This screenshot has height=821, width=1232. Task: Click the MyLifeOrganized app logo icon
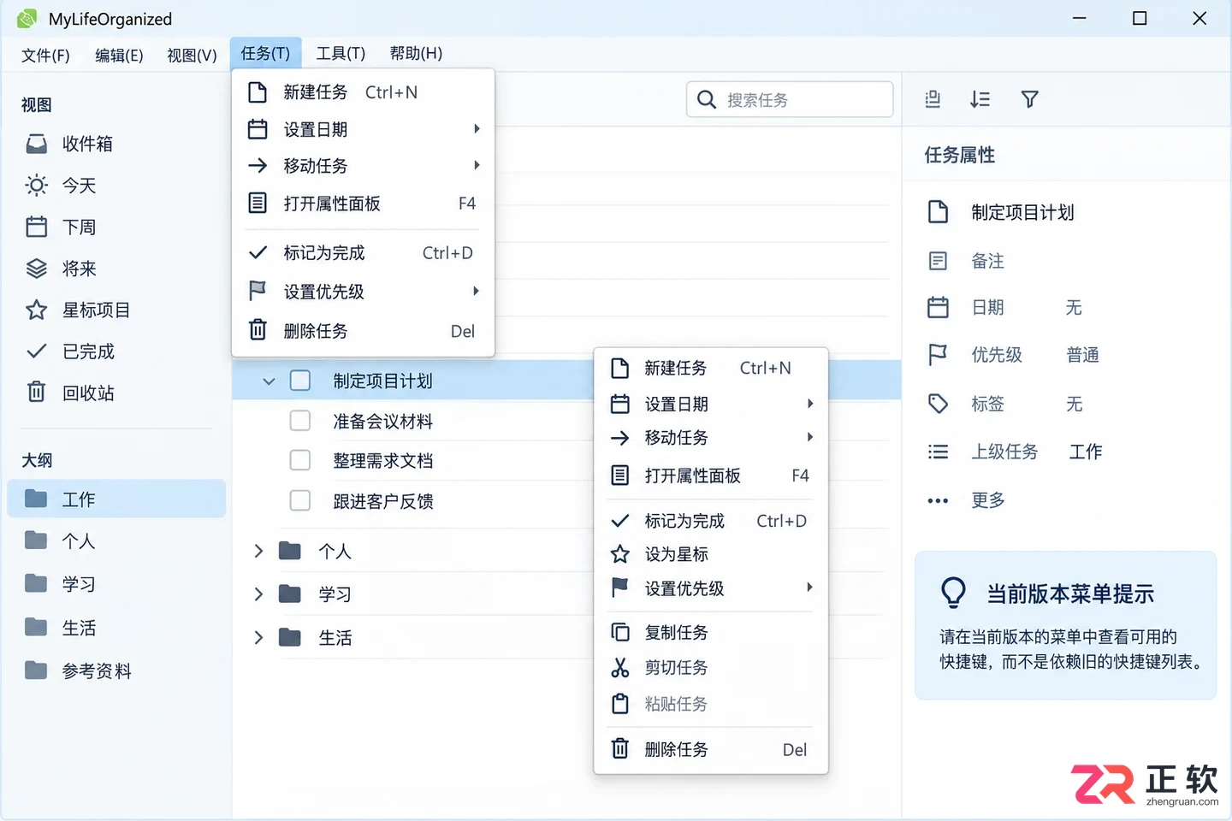(27, 18)
